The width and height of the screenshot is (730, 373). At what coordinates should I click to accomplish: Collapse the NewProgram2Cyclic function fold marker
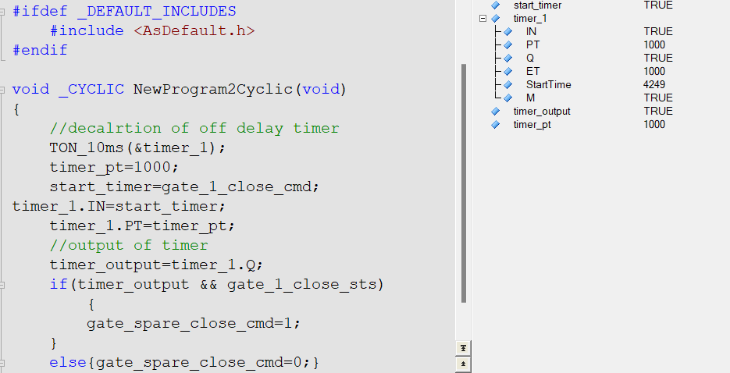coord(2,89)
